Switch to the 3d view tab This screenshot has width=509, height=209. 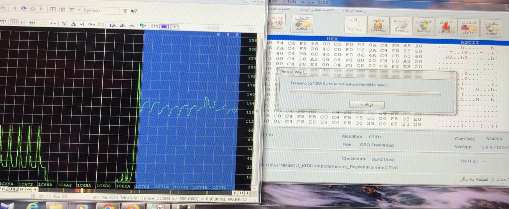click(12, 189)
